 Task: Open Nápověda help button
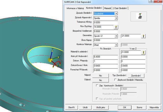coord(154,107)
